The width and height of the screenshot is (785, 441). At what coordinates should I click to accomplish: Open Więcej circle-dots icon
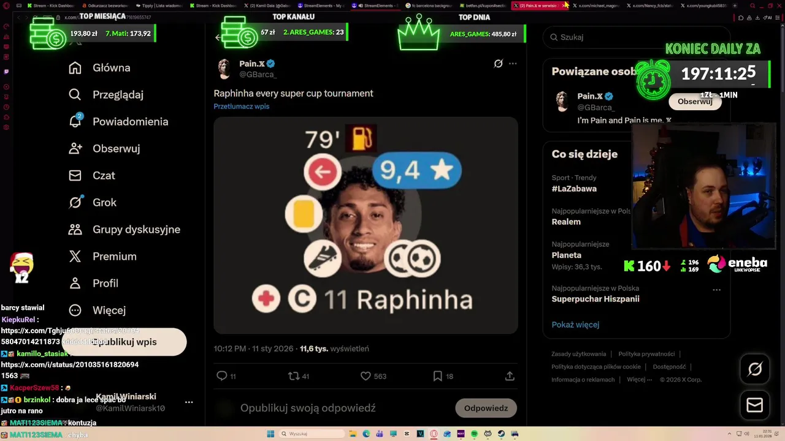click(x=75, y=311)
